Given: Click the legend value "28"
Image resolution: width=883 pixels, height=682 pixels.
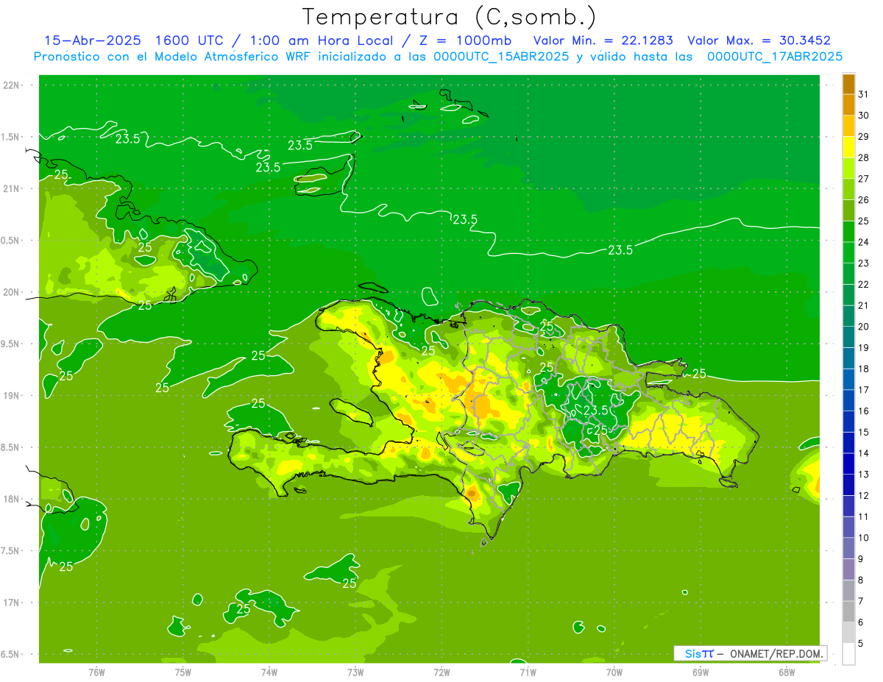Looking at the screenshot, I should [863, 157].
